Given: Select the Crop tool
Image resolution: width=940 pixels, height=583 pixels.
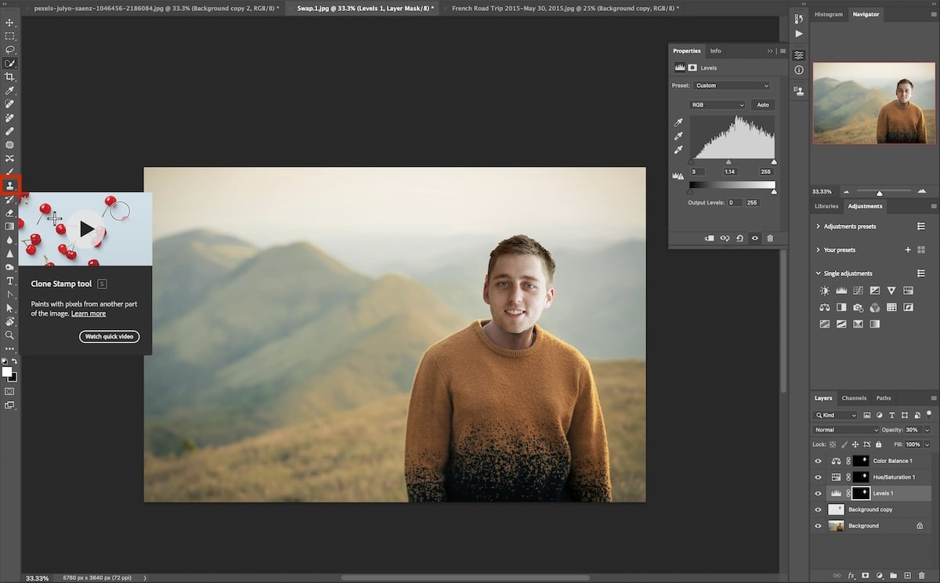Looking at the screenshot, I should click(x=10, y=77).
